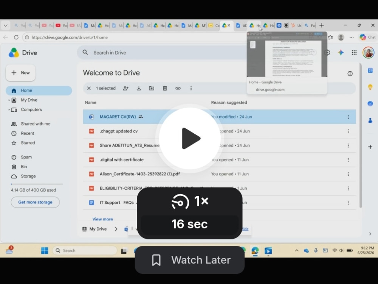Clear the selection with the X icon

coord(89,88)
